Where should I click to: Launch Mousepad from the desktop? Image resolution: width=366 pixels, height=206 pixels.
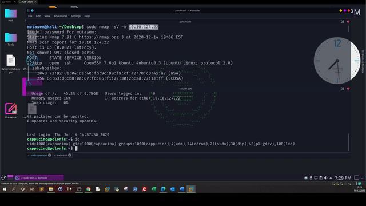coord(11,110)
